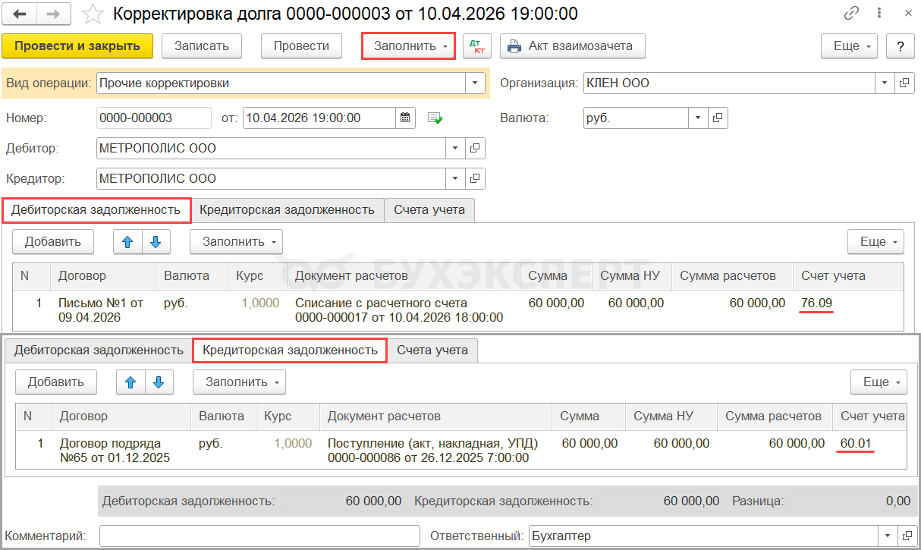Open the Дебитор МЕТРОПОЛИС record form

click(x=476, y=149)
